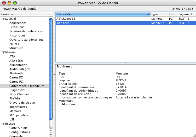196x137 pixels.
Task: Select the highlighted Moniteur row in list
Action: 126,23
